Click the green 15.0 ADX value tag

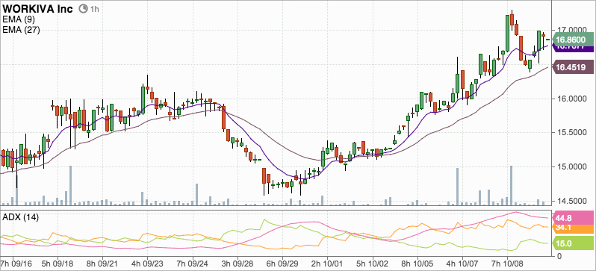[572, 243]
